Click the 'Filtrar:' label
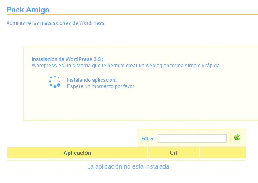Screen dimensions: 258x183 [x=149, y=139]
